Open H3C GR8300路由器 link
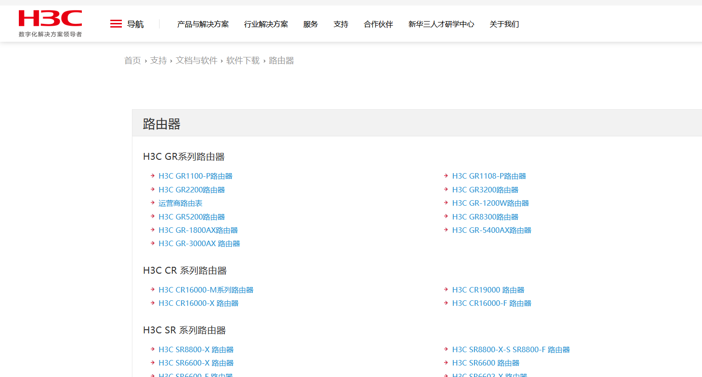 [x=485, y=217]
